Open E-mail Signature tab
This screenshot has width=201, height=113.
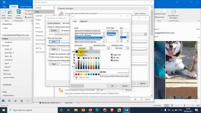click(x=54, y=23)
